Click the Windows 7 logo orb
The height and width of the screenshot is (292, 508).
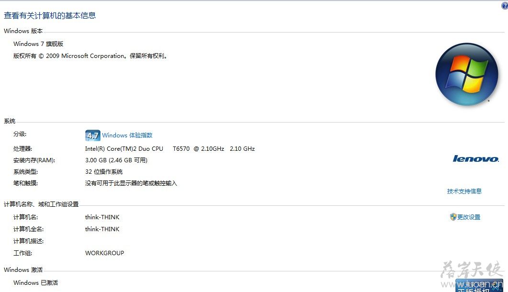coord(466,74)
